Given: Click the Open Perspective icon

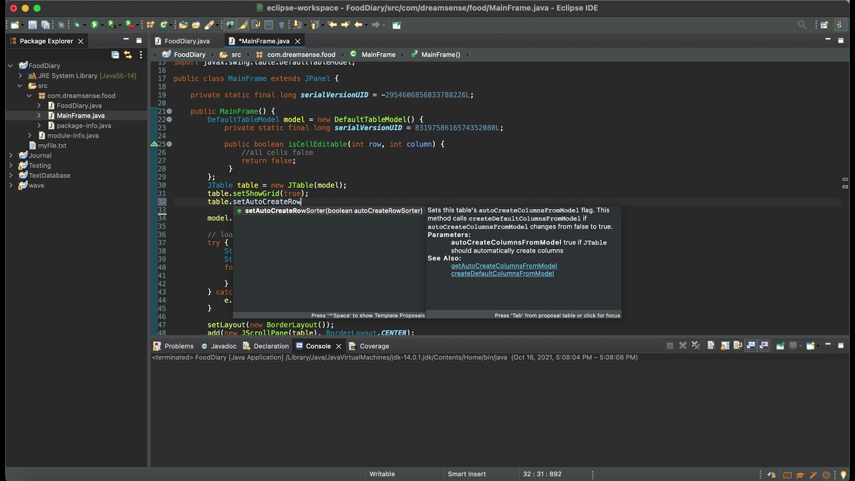Looking at the screenshot, I should click(x=824, y=25).
